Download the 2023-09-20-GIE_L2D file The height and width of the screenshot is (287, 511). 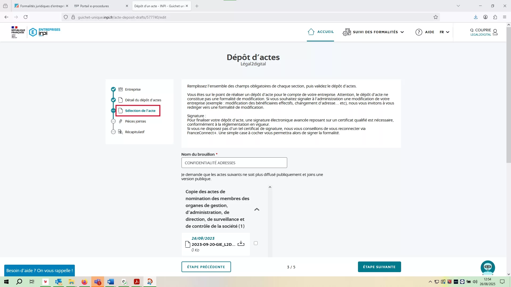tap(241, 243)
